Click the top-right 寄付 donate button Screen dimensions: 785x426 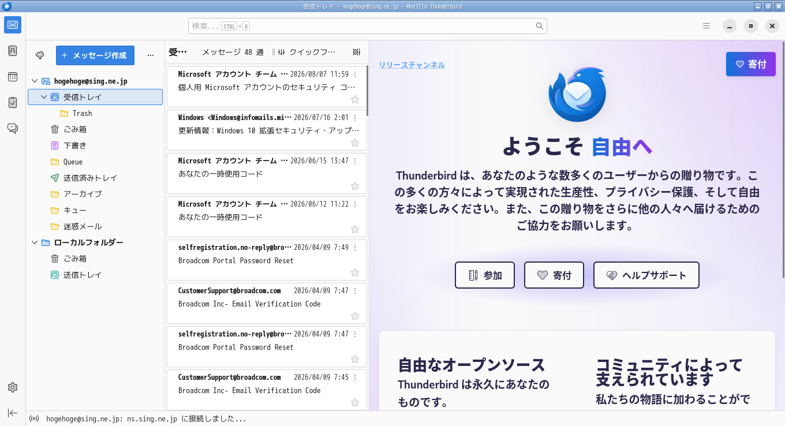pyautogui.click(x=751, y=64)
